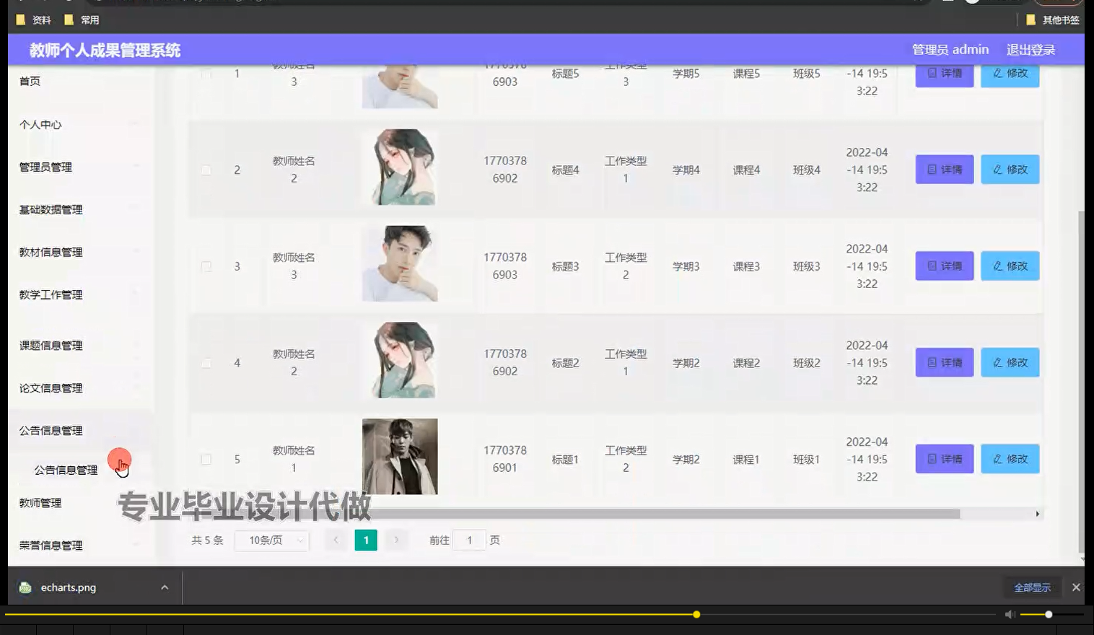Tick the checkbox for row 5
This screenshot has height=635, width=1094.
pos(206,460)
